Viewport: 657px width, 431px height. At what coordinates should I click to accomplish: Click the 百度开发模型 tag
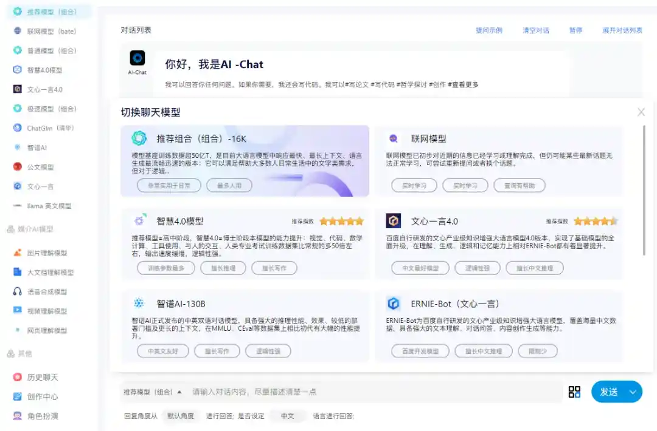420,351
